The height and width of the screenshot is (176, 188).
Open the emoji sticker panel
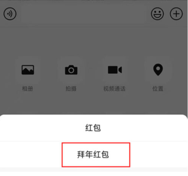157,14
